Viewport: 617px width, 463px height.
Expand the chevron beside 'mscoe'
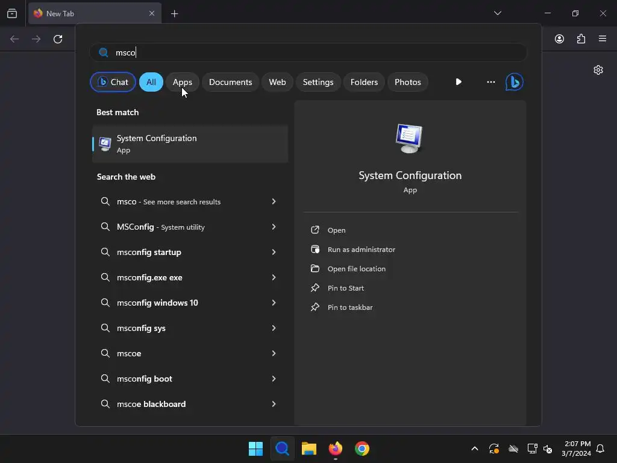tap(274, 353)
